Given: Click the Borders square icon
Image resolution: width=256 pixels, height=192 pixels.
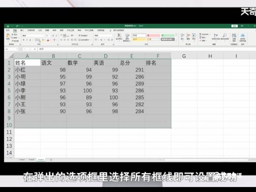Looking at the screenshot, I should point(36,40).
